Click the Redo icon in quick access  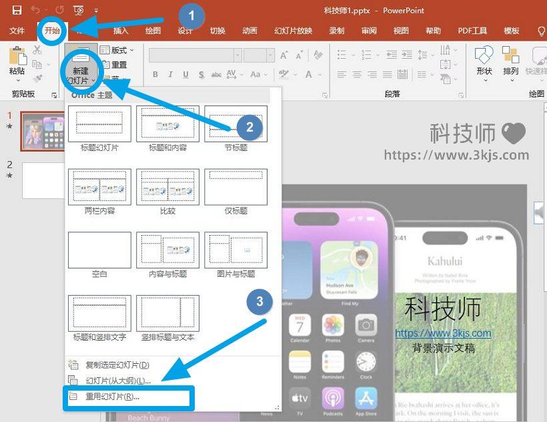[59, 10]
